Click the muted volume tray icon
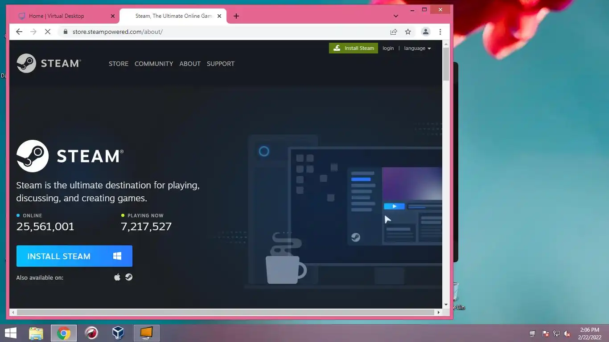The height and width of the screenshot is (342, 609). pyautogui.click(x=567, y=334)
